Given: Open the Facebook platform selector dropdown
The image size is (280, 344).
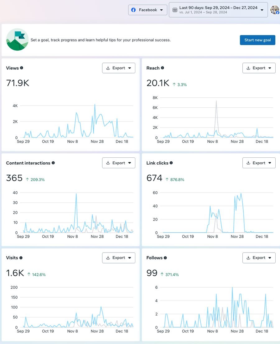Looking at the screenshot, I should pos(147,10).
